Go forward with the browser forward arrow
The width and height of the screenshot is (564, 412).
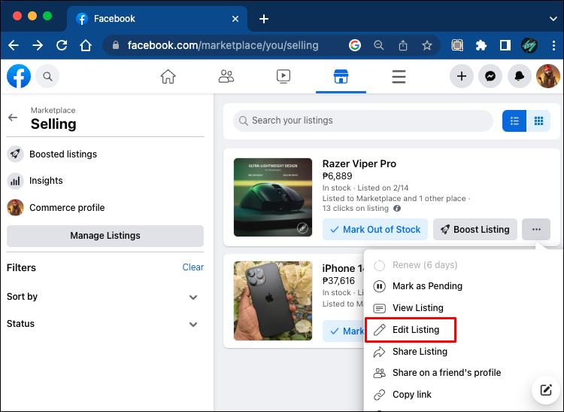tap(38, 45)
